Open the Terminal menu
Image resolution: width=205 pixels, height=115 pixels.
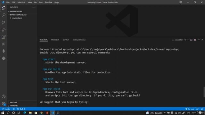48,2
